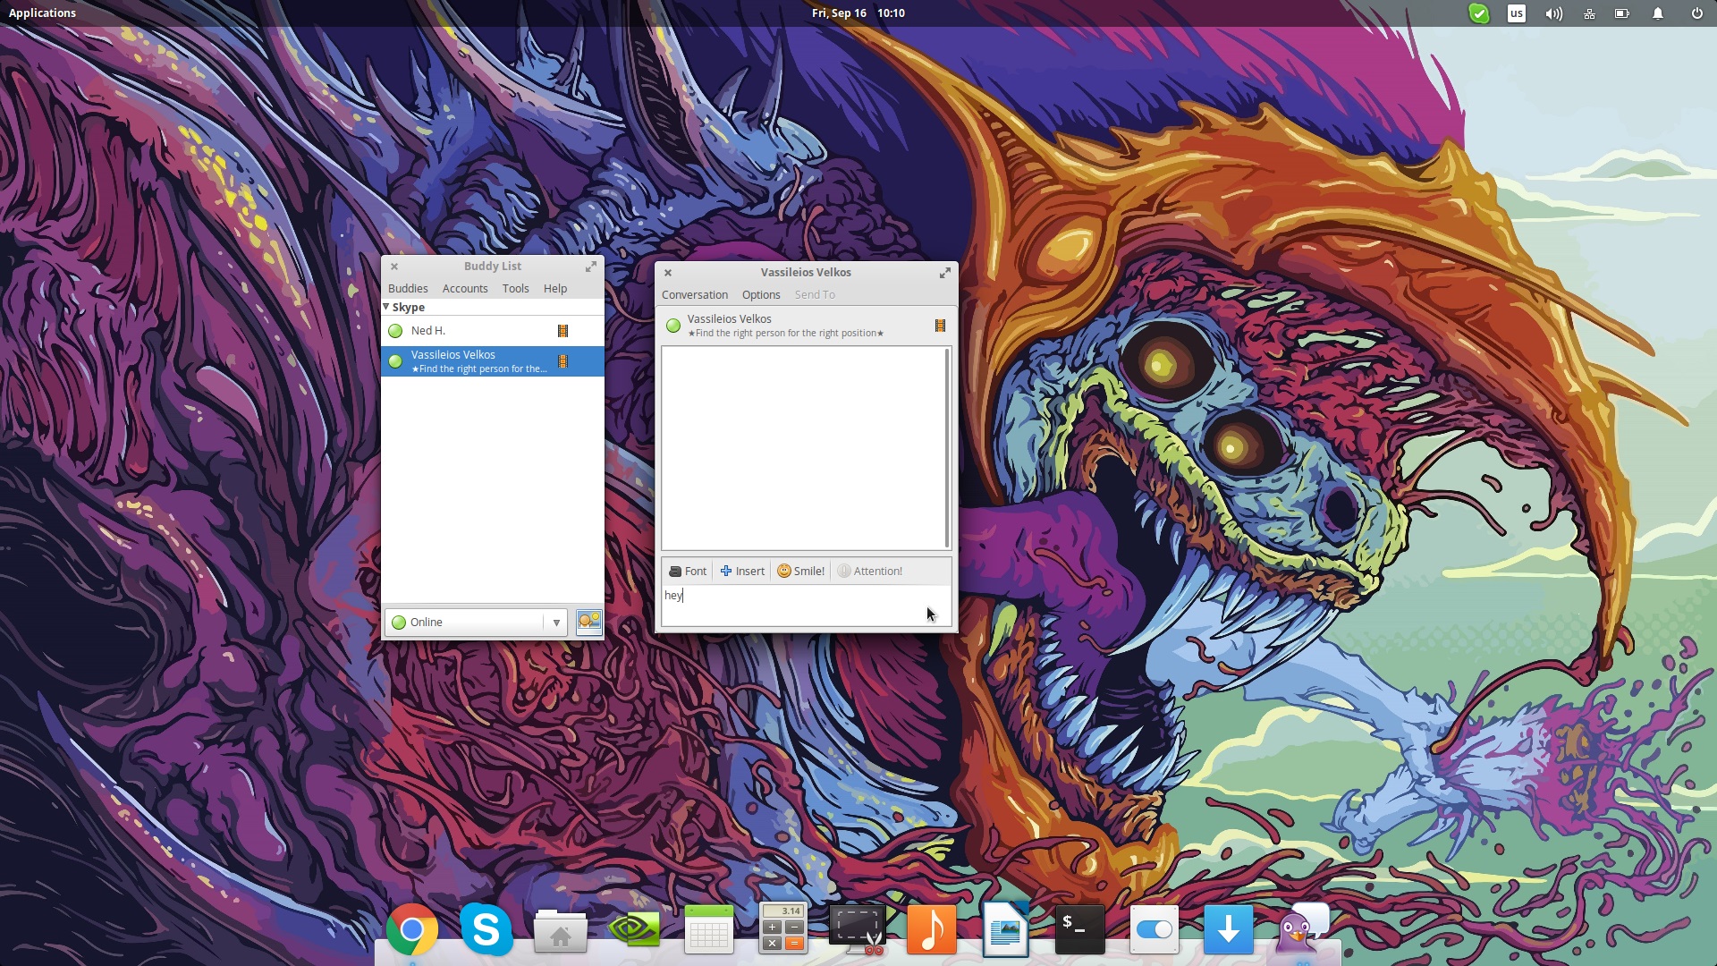Click the buddy icon selector in Buddy List

(x=588, y=622)
